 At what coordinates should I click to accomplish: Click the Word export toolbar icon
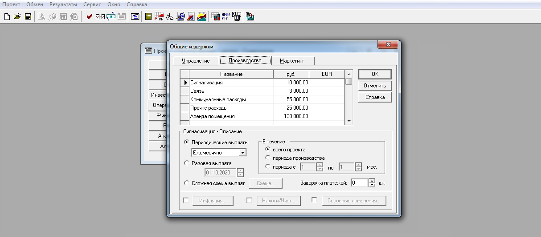63,16
